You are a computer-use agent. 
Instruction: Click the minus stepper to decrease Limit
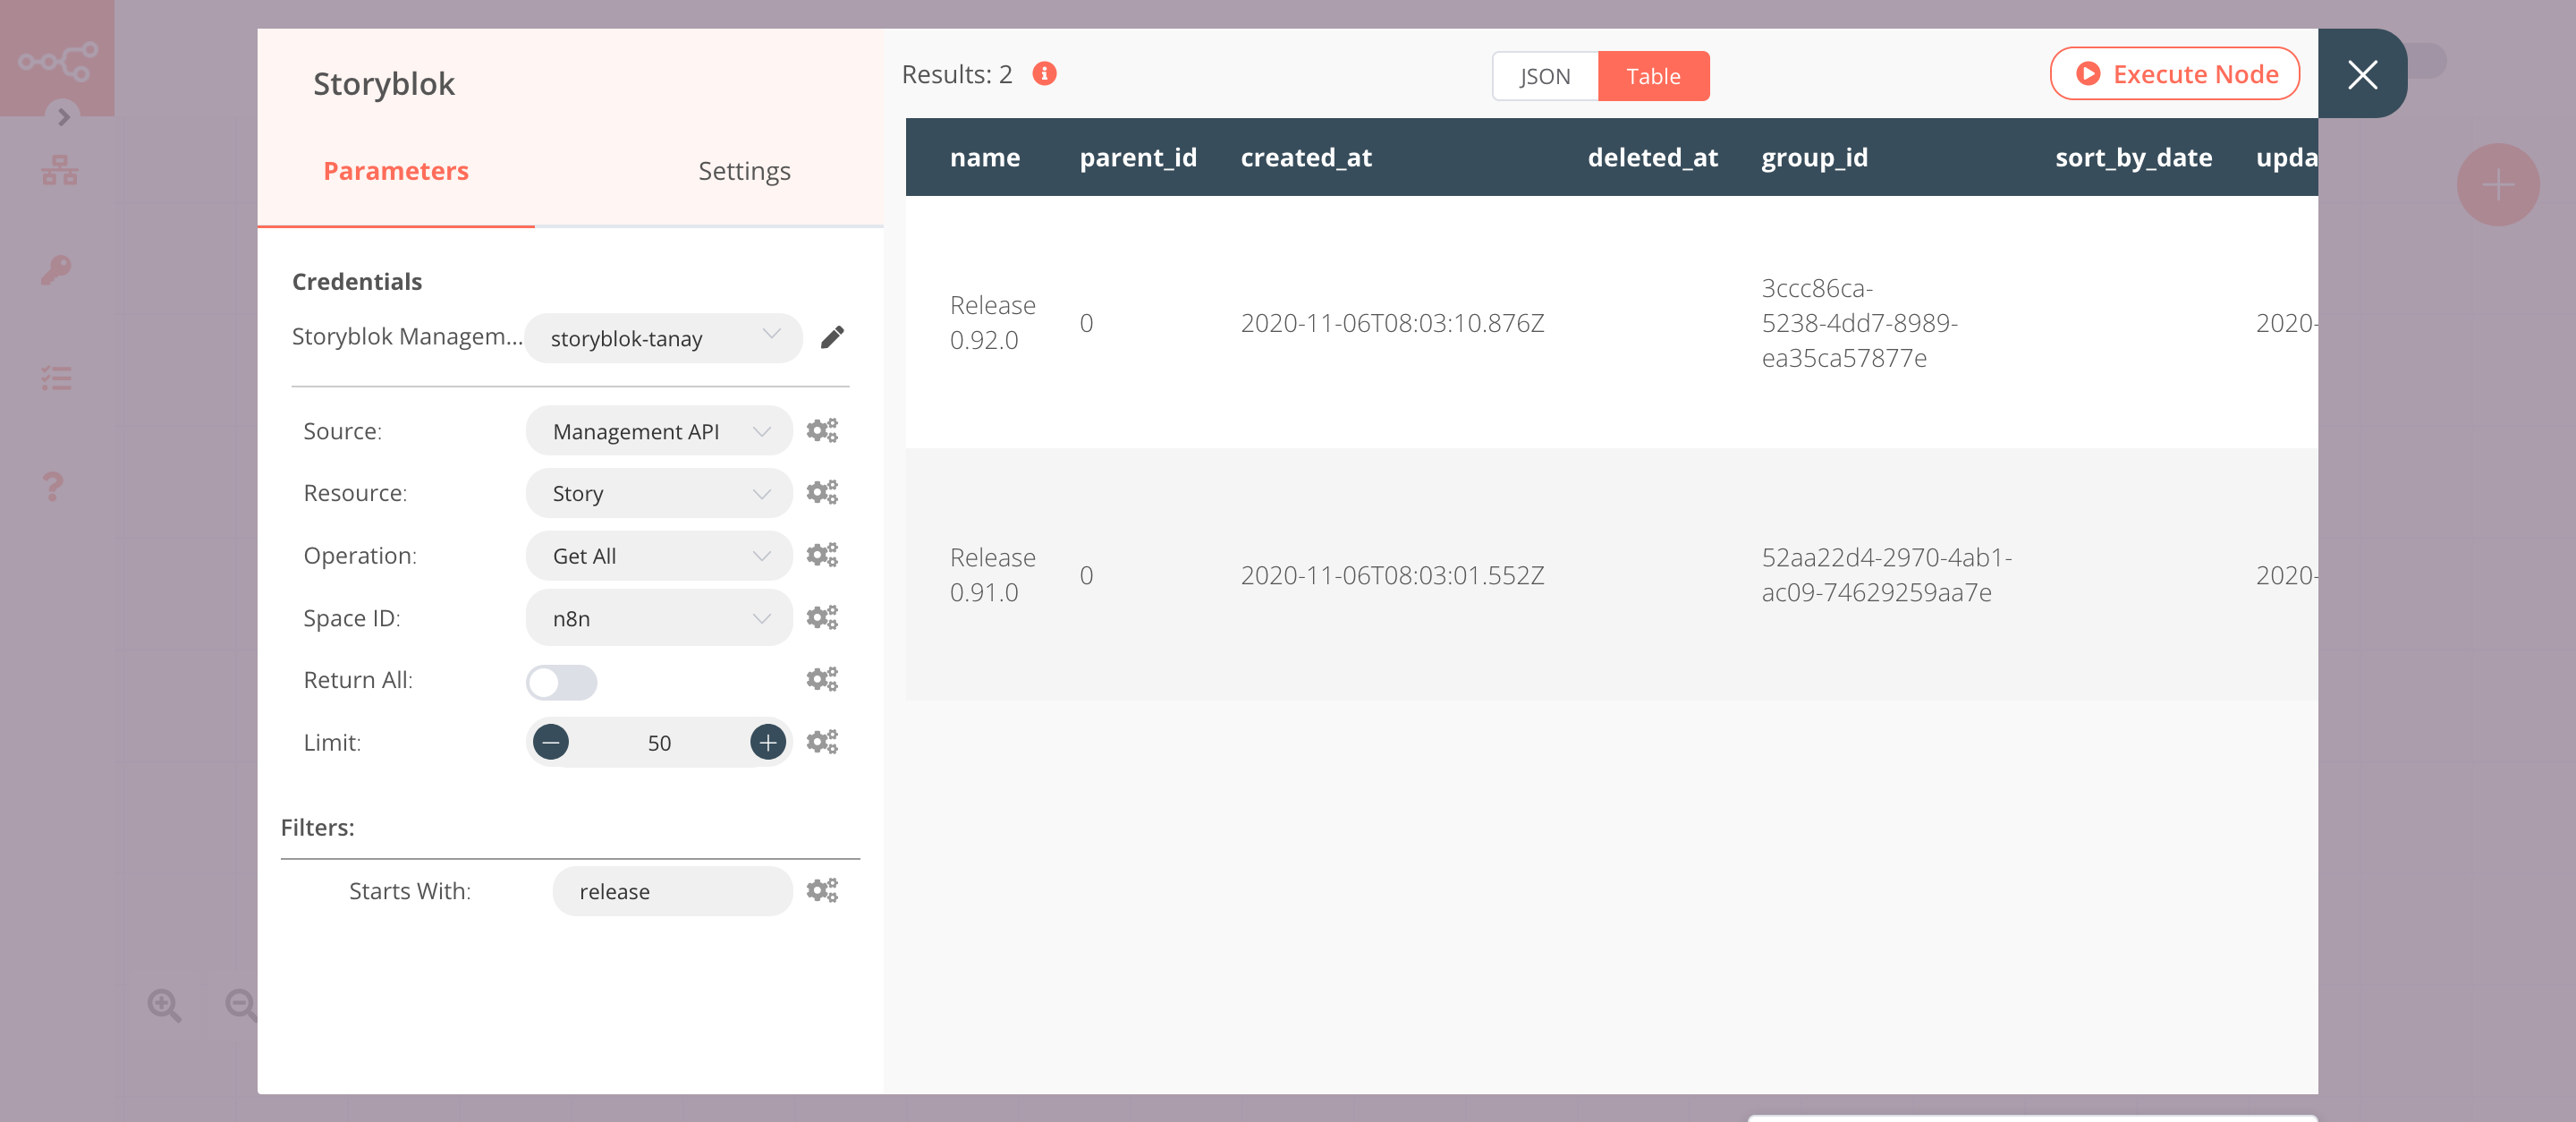click(550, 743)
